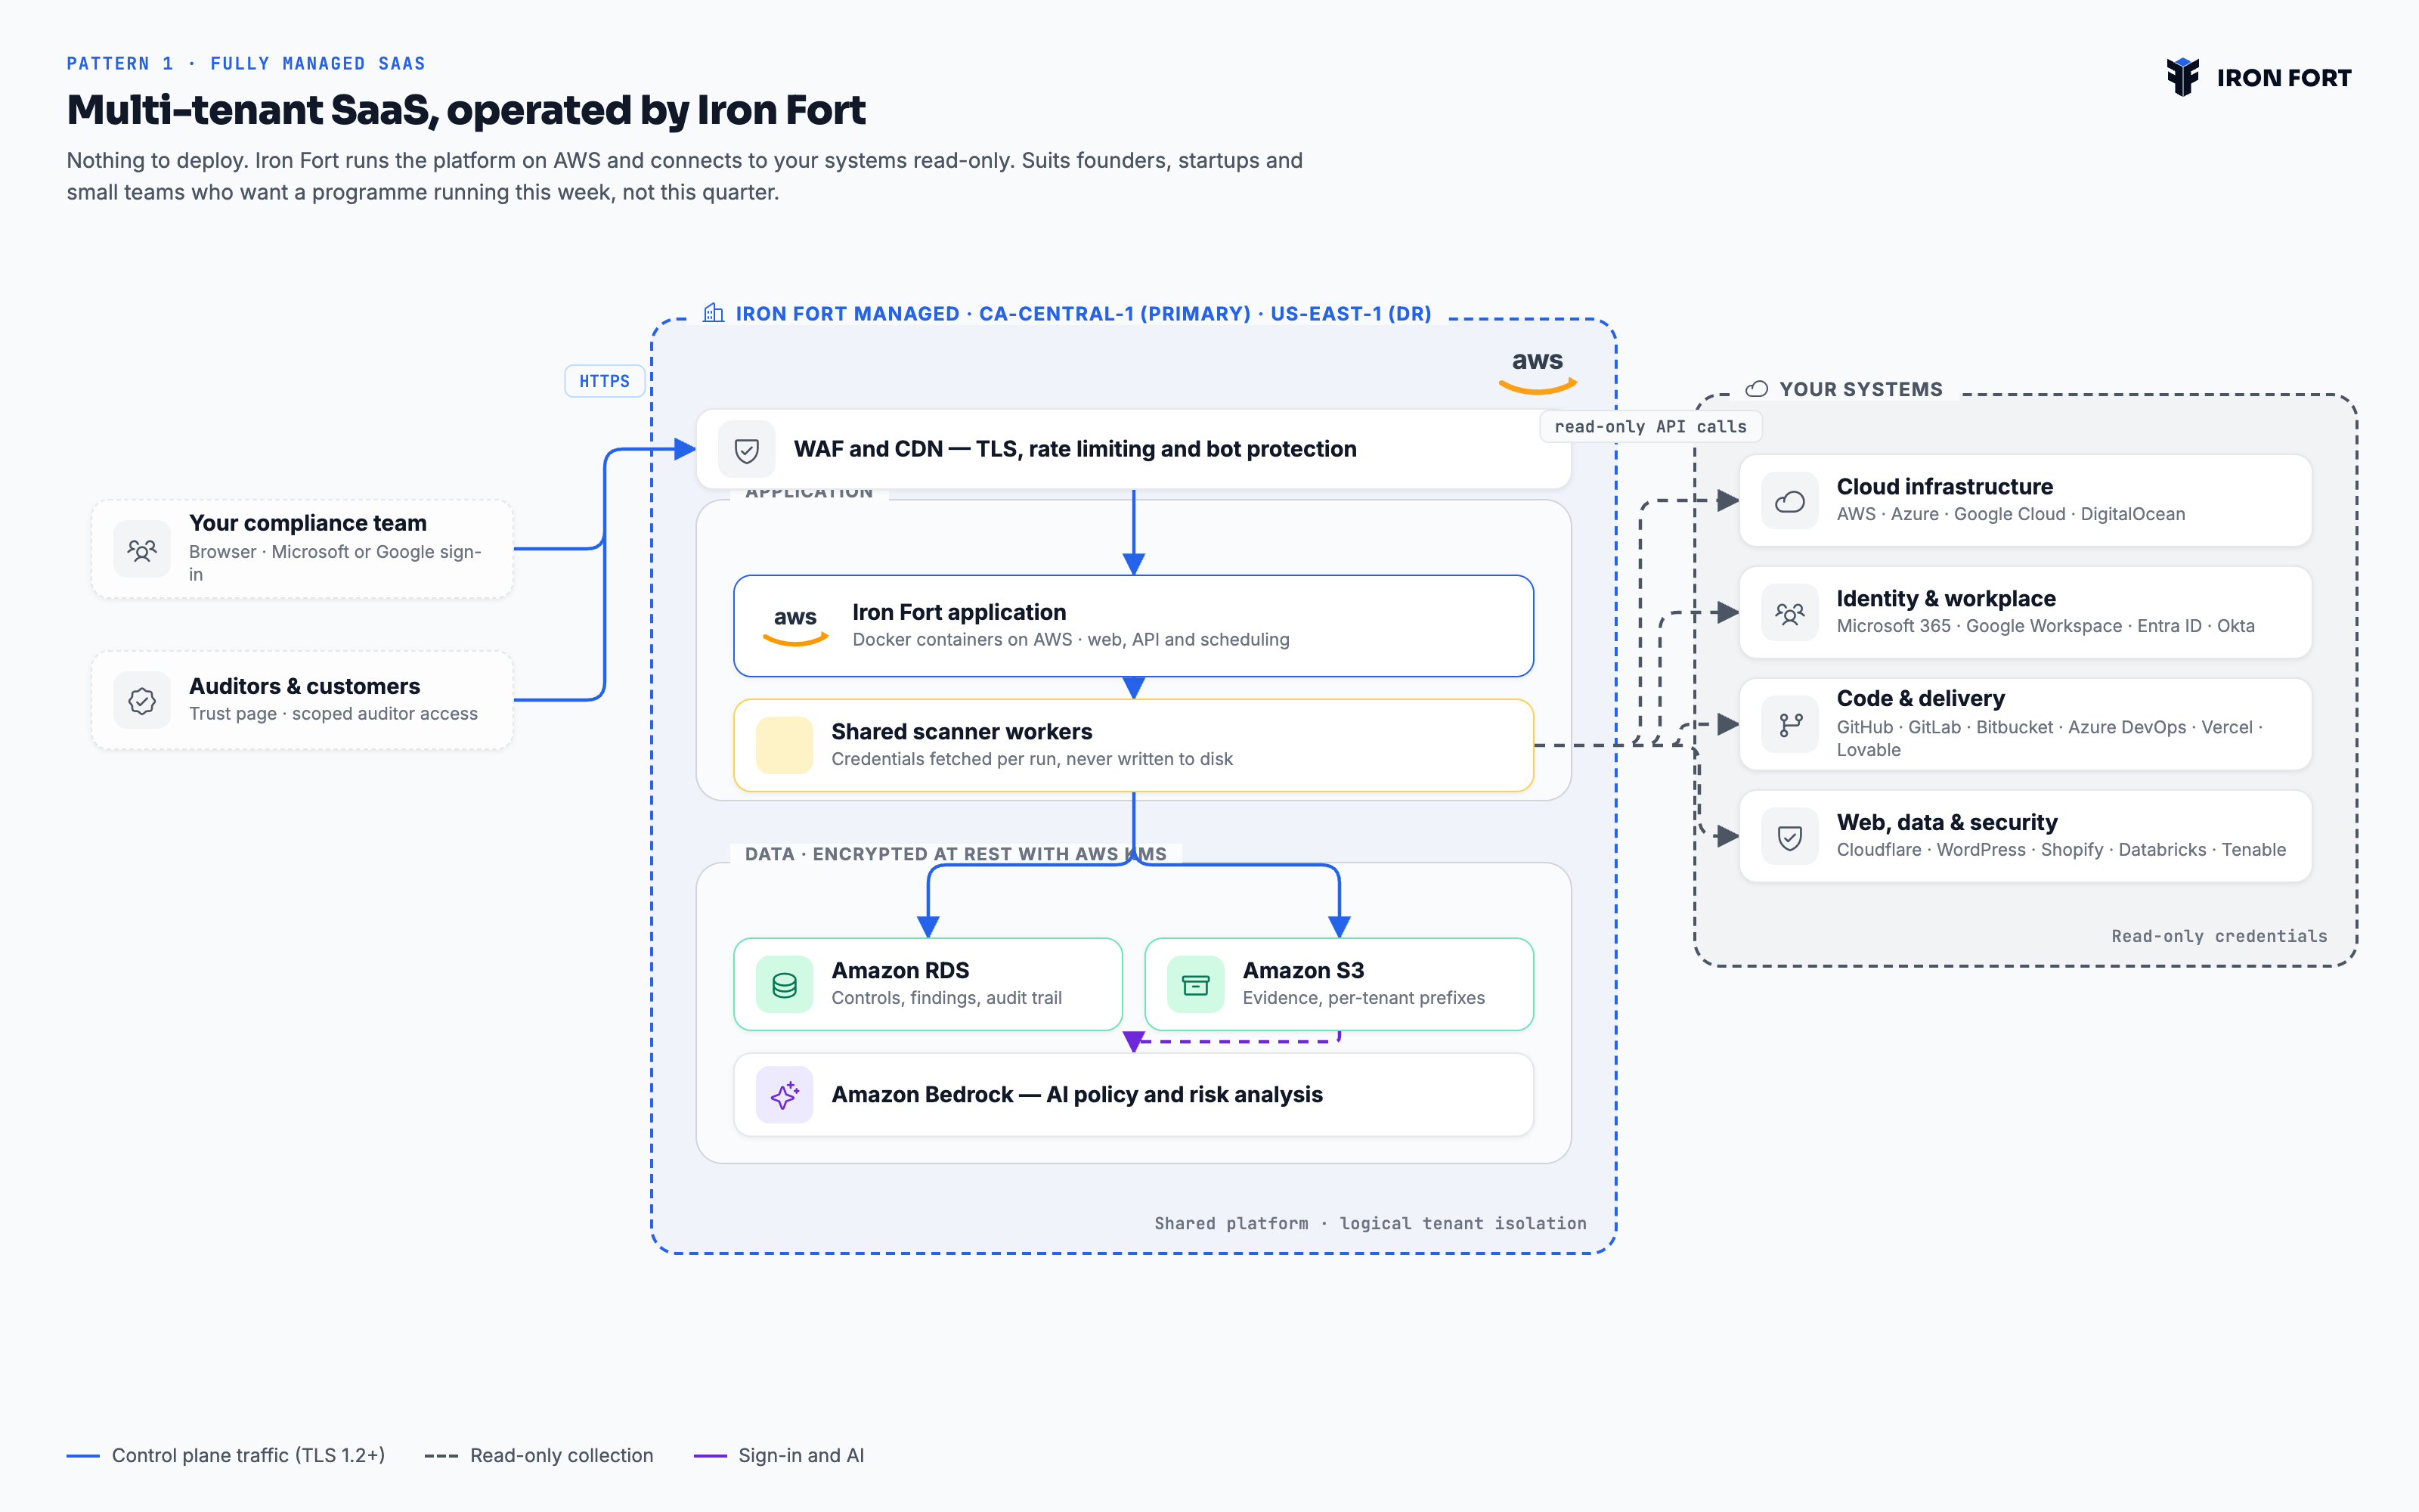Viewport: 2419px width, 1512px height.
Task: Click Evidence, per-tenant prefixes subtitle
Action: coord(1364,998)
